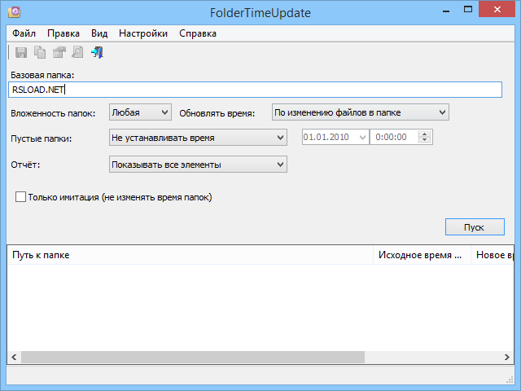
Task: Sort by Путь к папке column header
Action: (190, 255)
